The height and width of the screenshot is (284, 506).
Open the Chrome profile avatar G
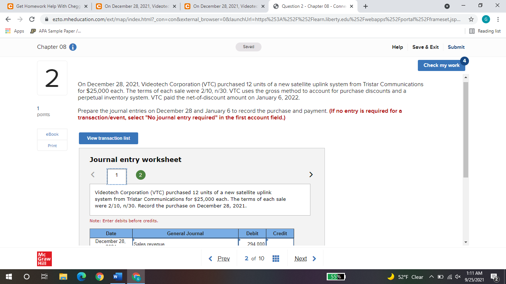(485, 19)
